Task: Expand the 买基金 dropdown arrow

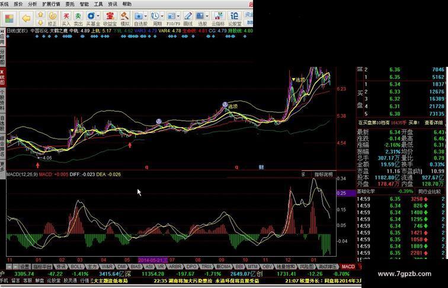Action: point(98,16)
